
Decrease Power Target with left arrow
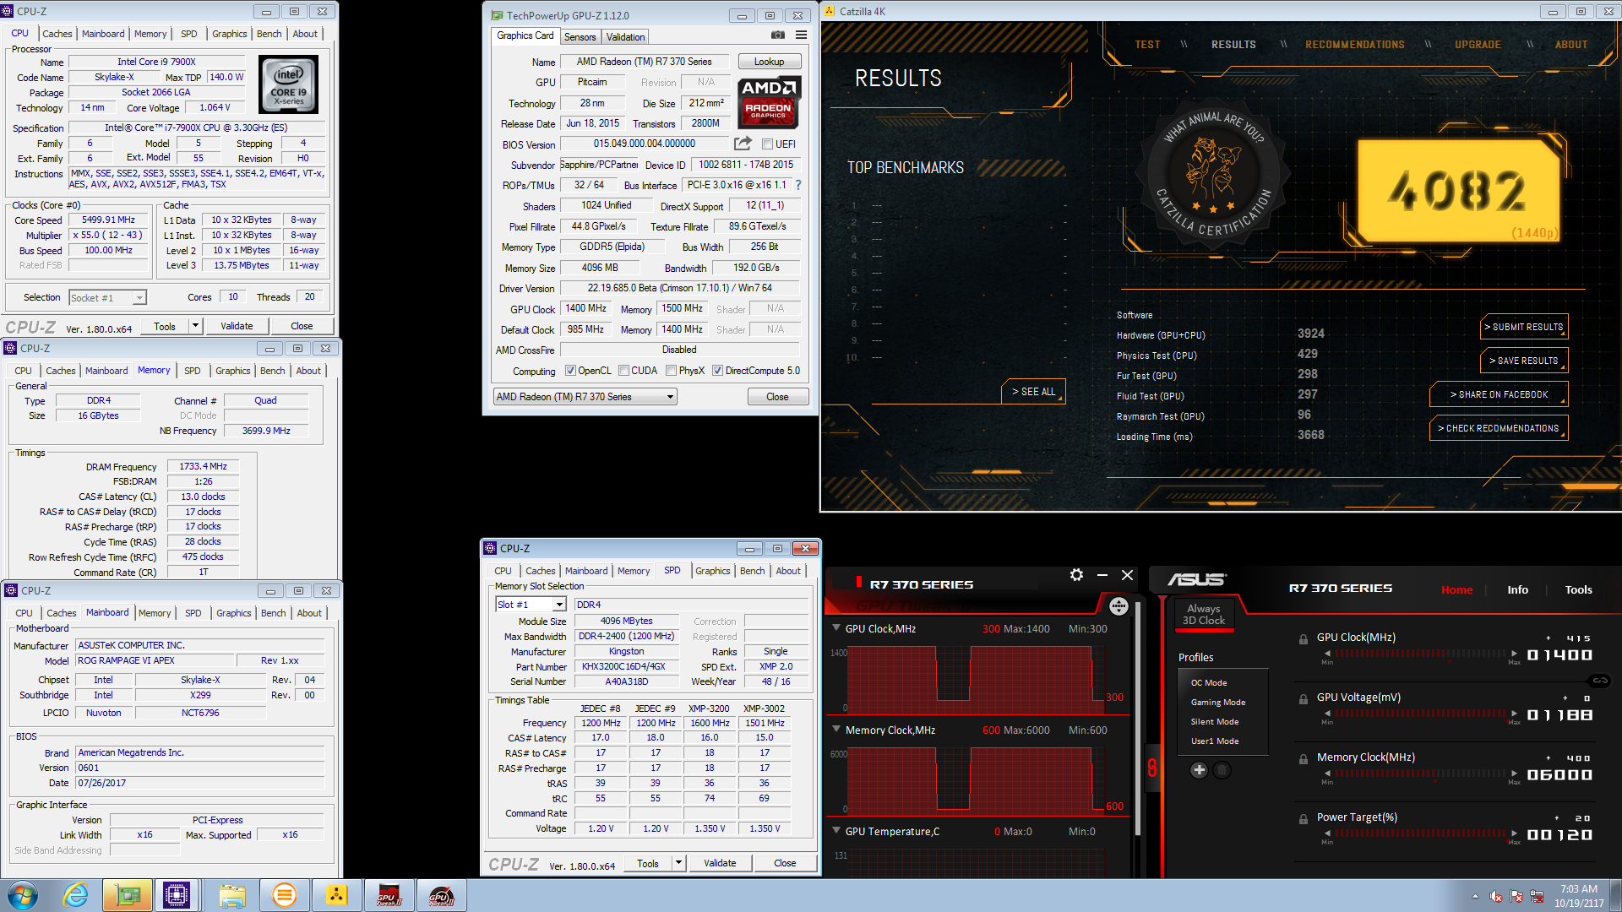coord(1327,833)
